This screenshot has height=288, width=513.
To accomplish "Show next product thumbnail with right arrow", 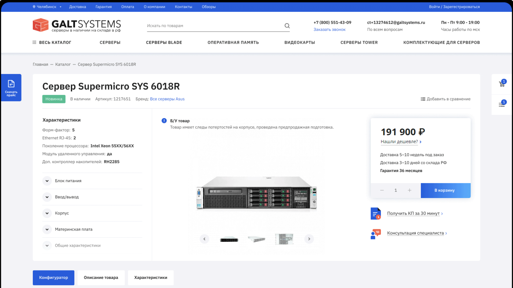I will (x=309, y=239).
